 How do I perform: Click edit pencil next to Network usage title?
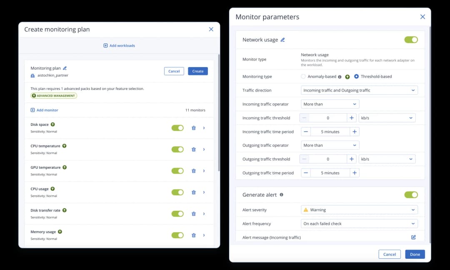coord(282,40)
